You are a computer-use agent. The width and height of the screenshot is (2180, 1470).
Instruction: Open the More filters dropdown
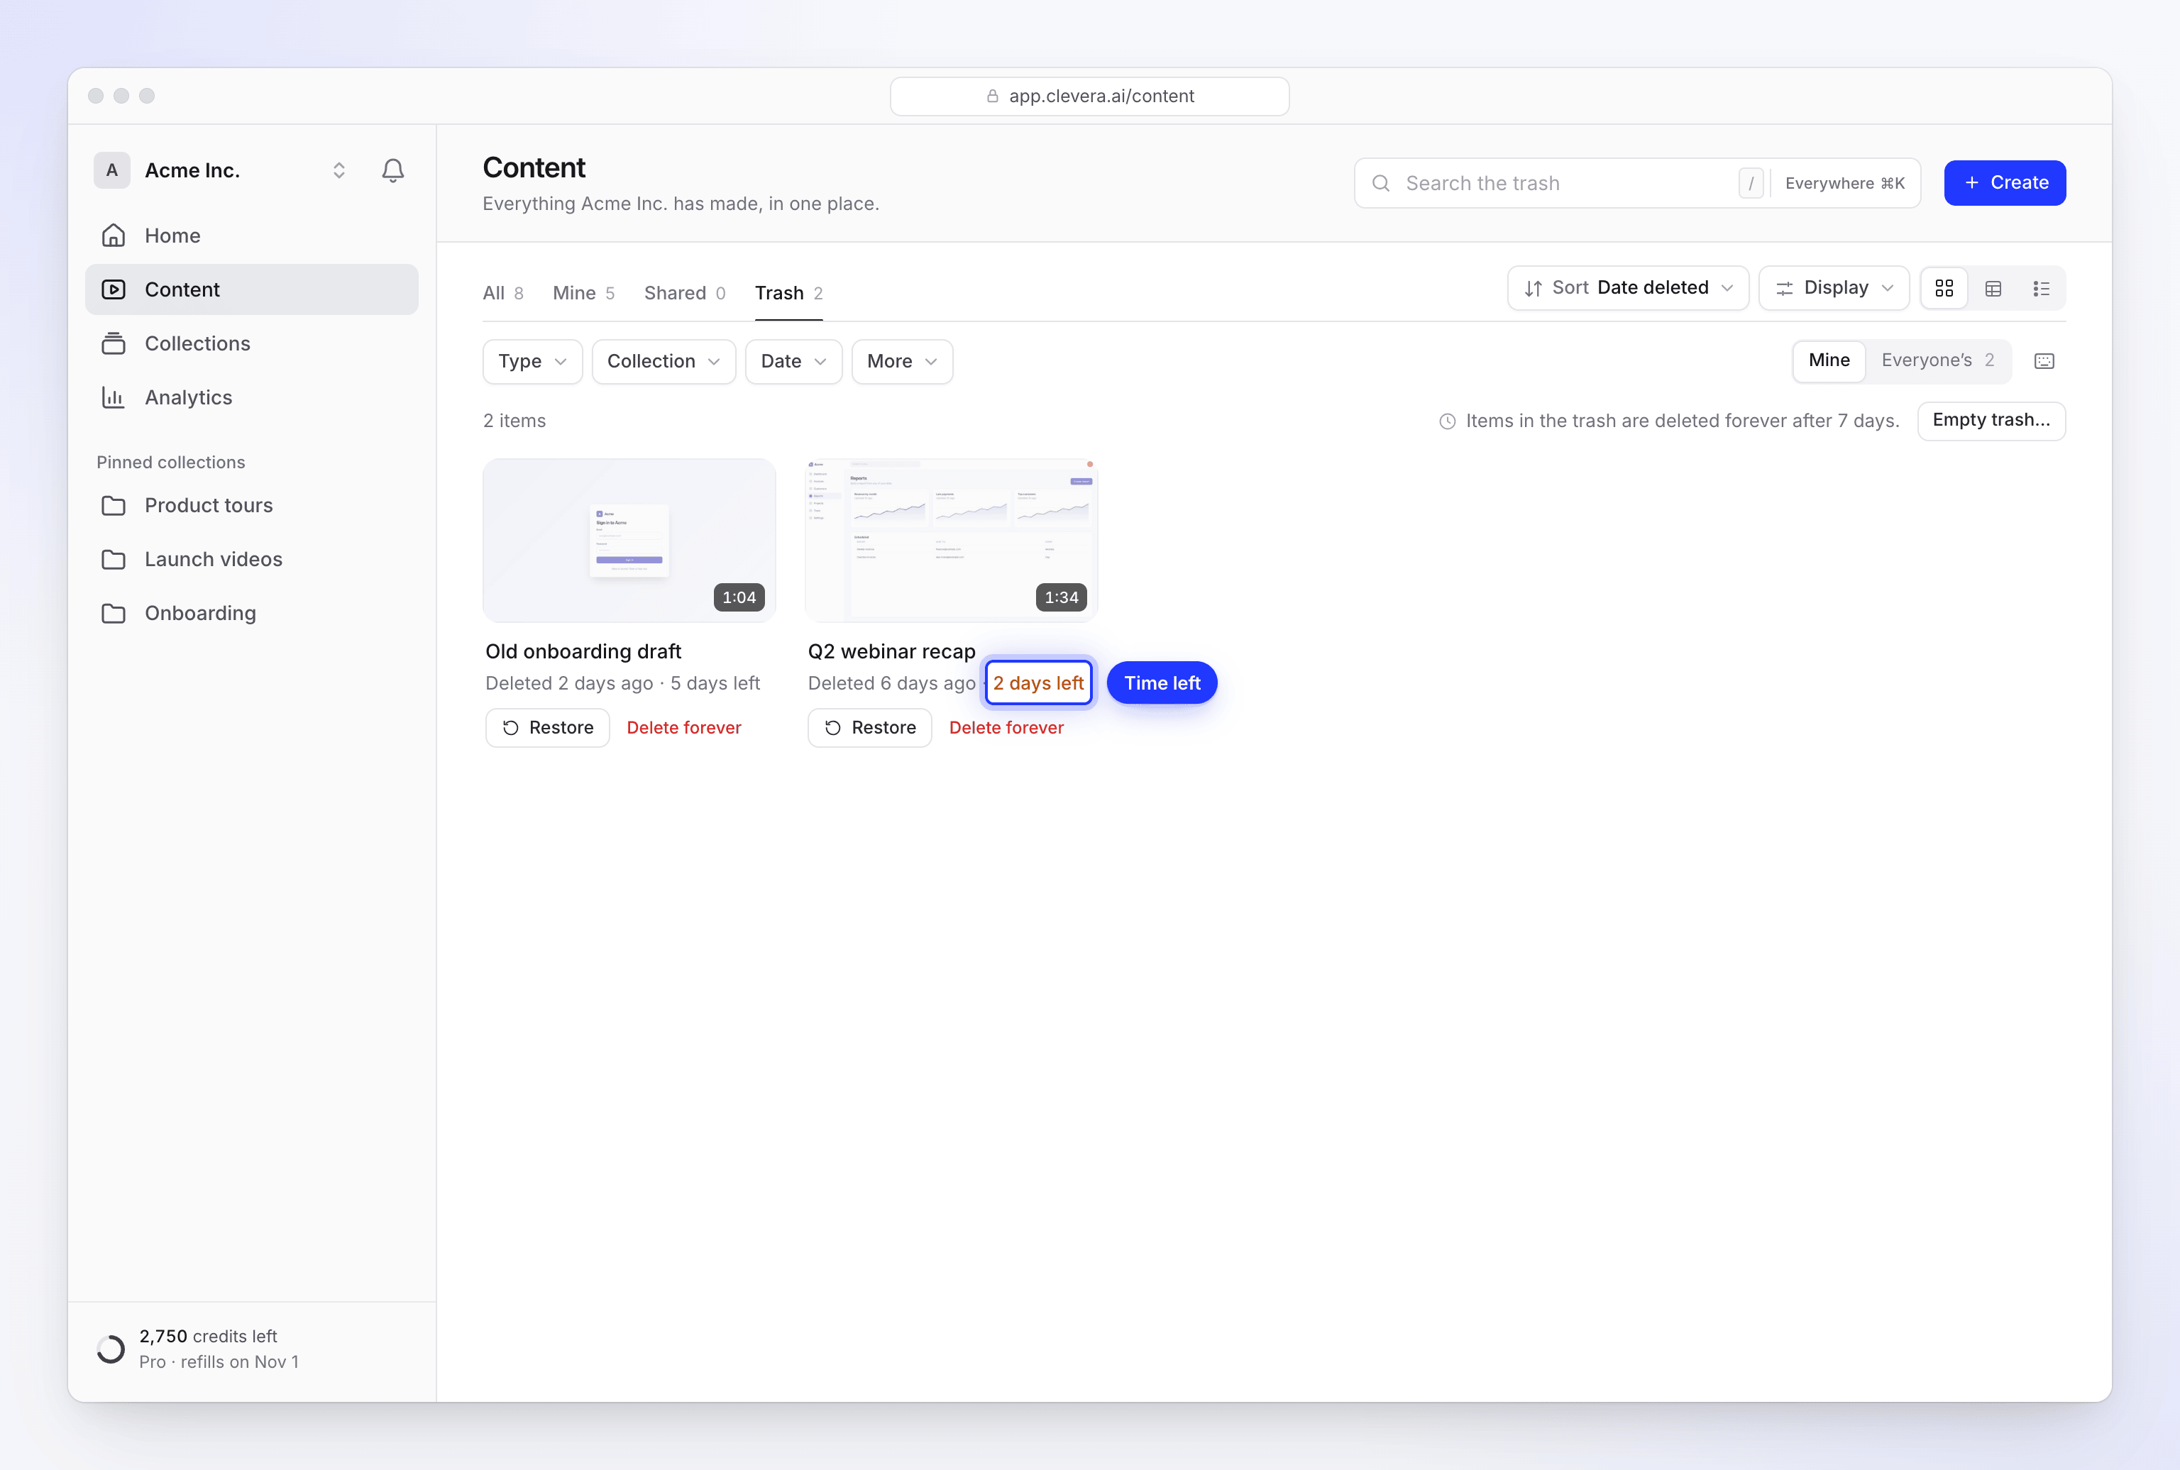click(x=902, y=361)
